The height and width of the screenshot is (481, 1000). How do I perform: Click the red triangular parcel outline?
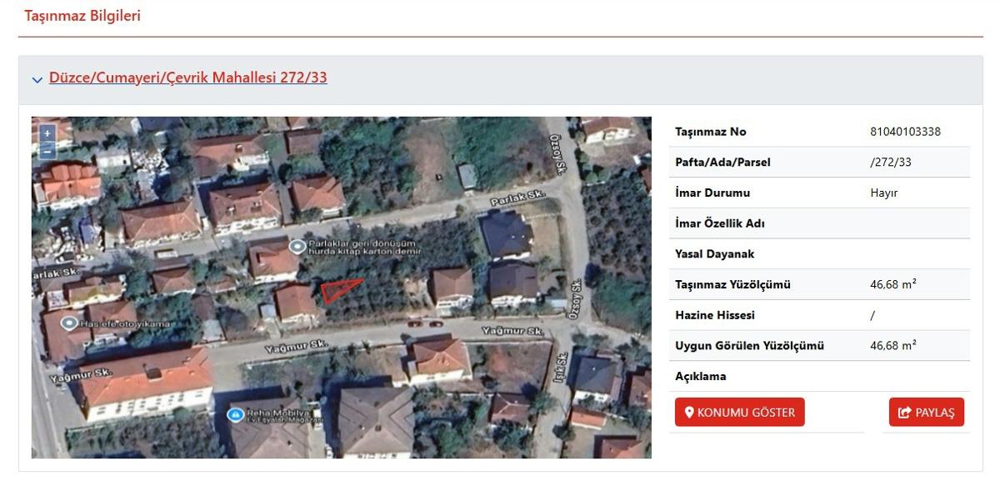point(337,290)
